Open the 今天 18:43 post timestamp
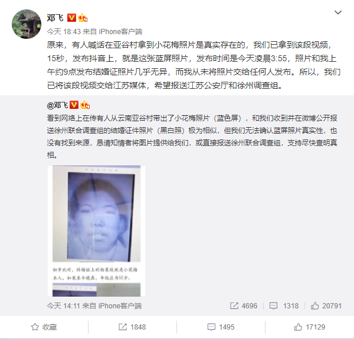The height and width of the screenshot is (339, 354). [x=64, y=32]
